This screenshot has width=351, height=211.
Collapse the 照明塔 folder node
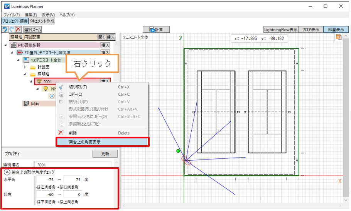tap(25, 74)
